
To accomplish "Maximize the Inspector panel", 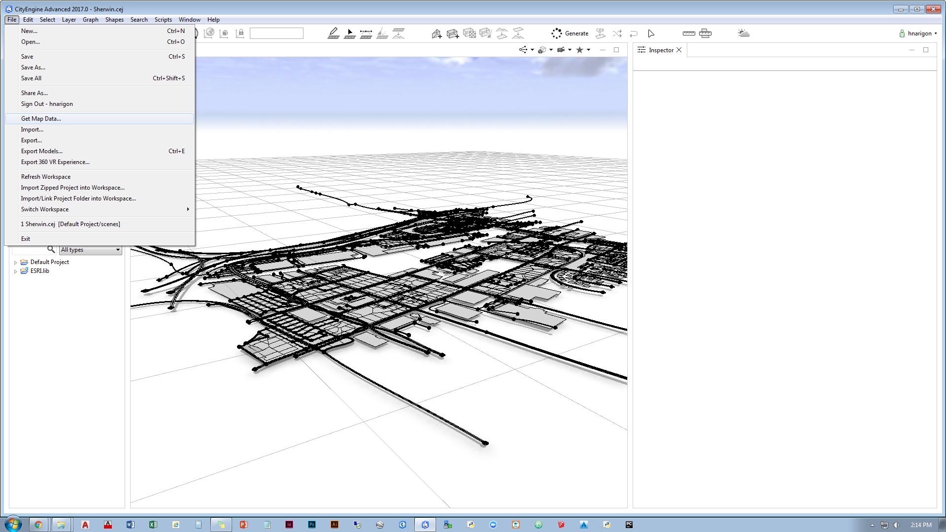I will click(x=926, y=50).
